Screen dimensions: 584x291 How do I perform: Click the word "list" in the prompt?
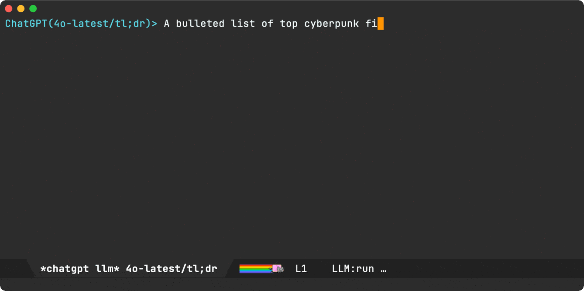243,24
